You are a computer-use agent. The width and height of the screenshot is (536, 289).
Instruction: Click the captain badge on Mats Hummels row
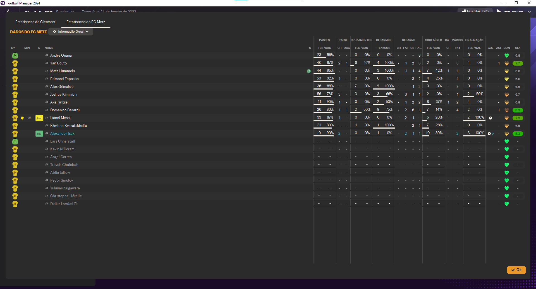[x=308, y=71]
